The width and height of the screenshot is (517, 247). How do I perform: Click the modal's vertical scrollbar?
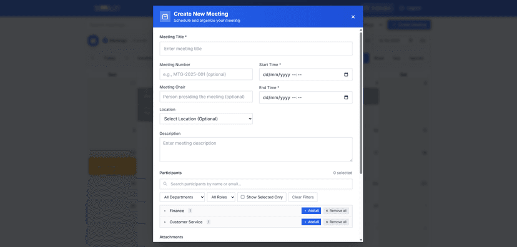pos(361,103)
